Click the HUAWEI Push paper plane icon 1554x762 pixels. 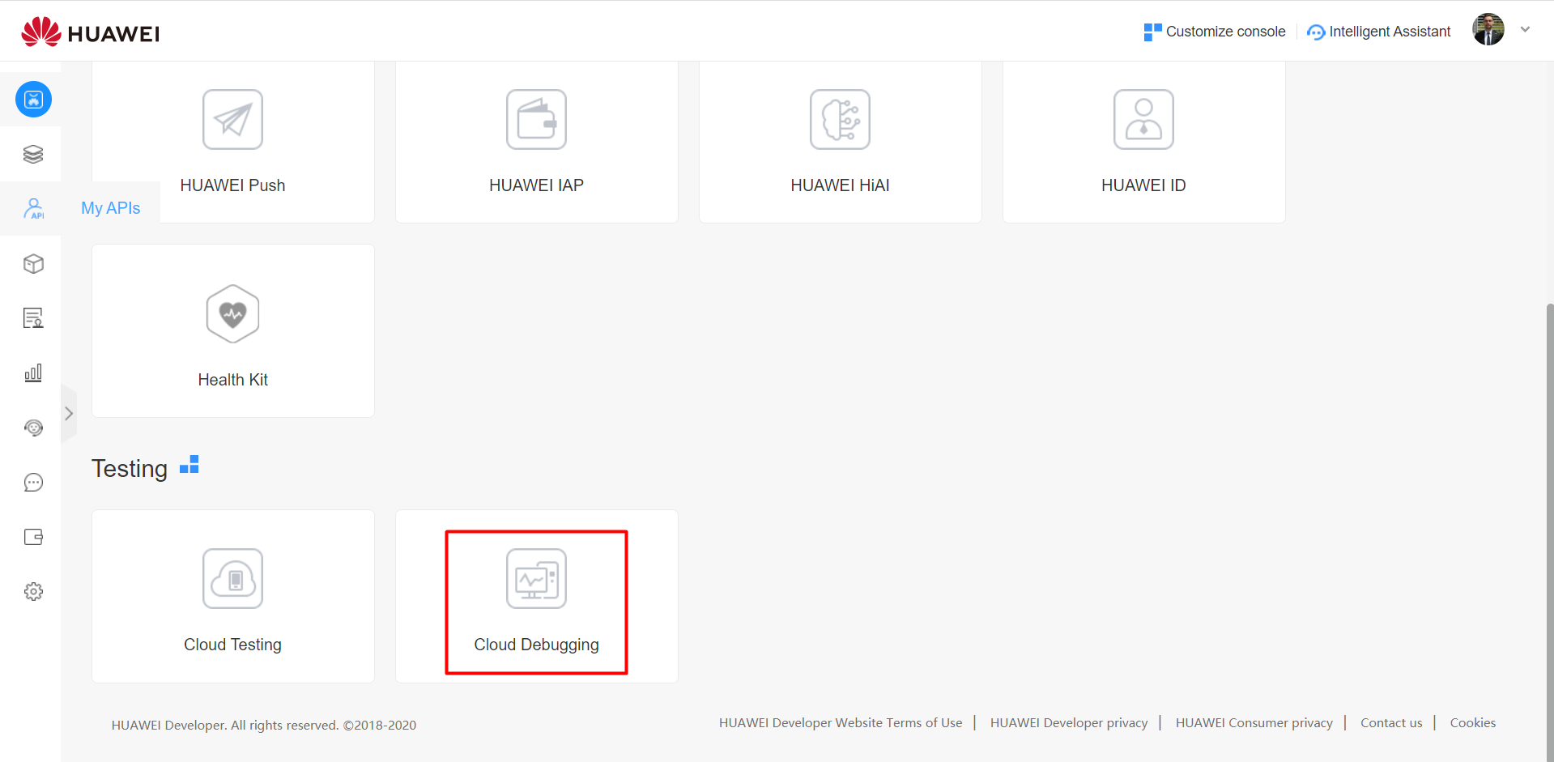click(x=232, y=120)
